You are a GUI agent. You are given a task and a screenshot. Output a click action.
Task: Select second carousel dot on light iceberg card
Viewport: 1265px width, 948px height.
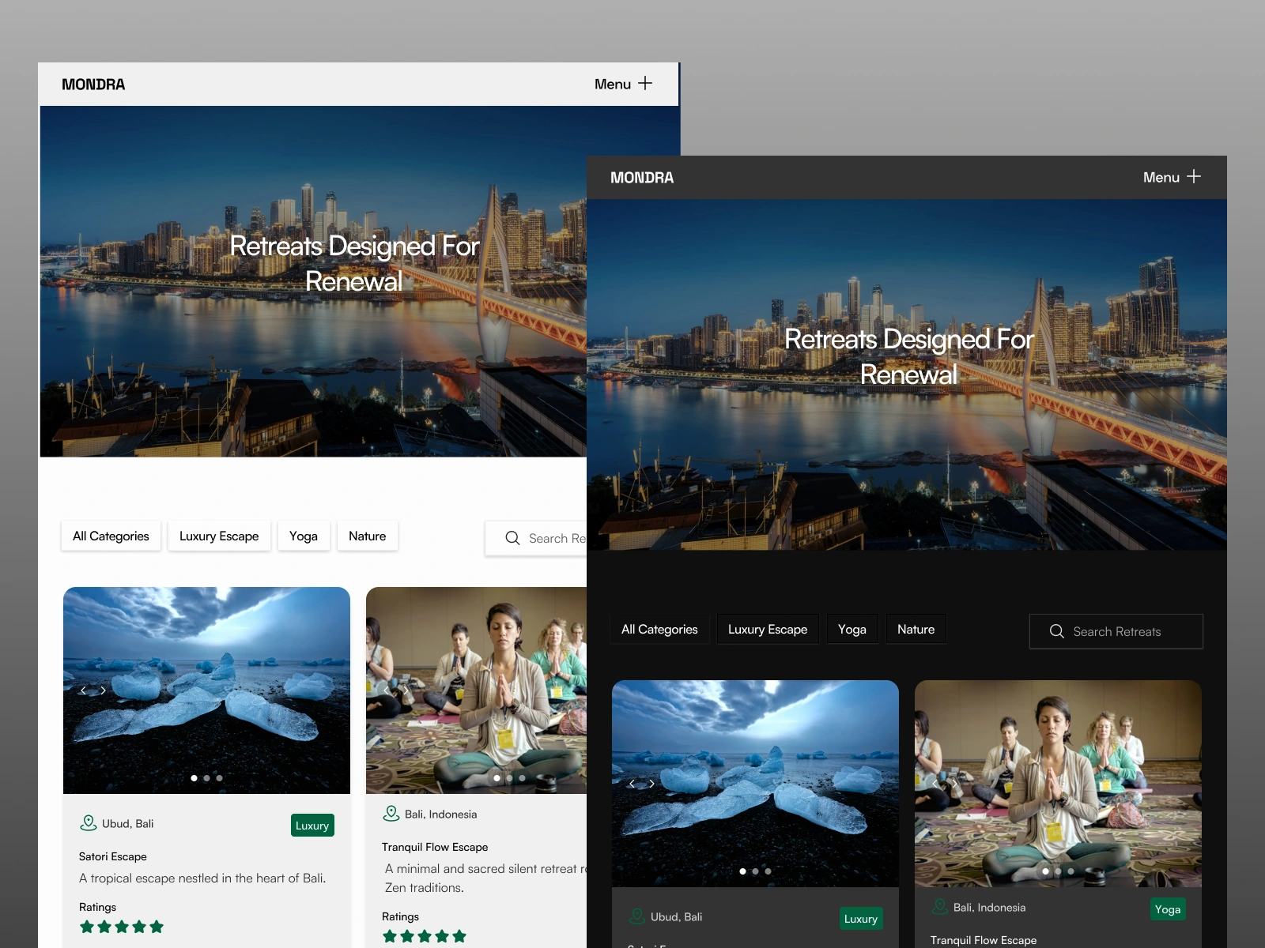(206, 778)
